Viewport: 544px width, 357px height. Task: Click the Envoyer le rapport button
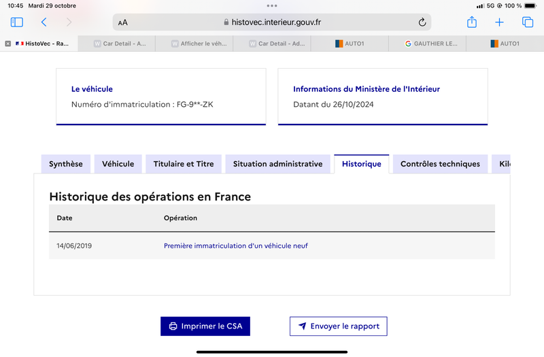338,326
